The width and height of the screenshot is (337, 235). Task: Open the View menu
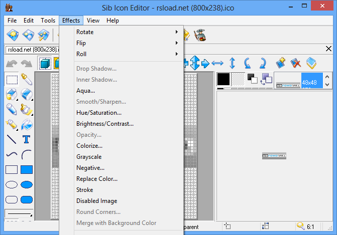[x=93, y=21]
